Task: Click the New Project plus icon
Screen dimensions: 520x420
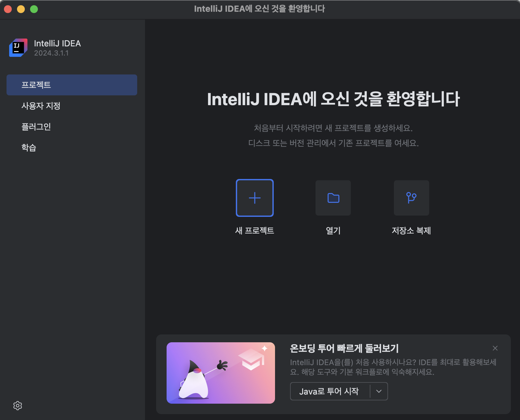Action: point(255,198)
